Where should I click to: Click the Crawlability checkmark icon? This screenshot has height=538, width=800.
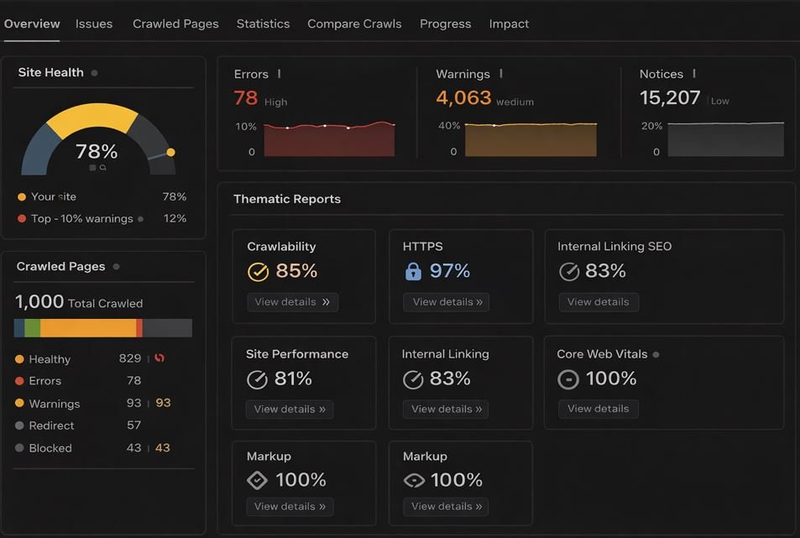click(x=258, y=272)
